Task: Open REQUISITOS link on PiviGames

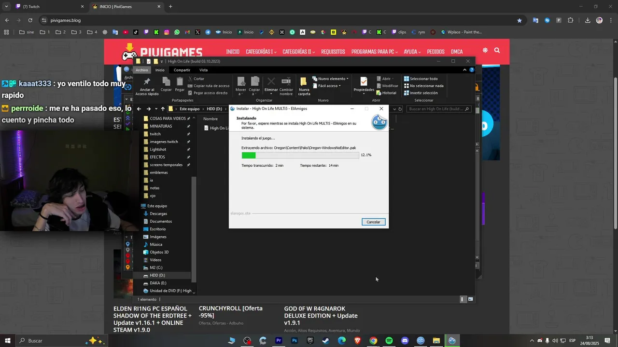Action: (x=333, y=52)
